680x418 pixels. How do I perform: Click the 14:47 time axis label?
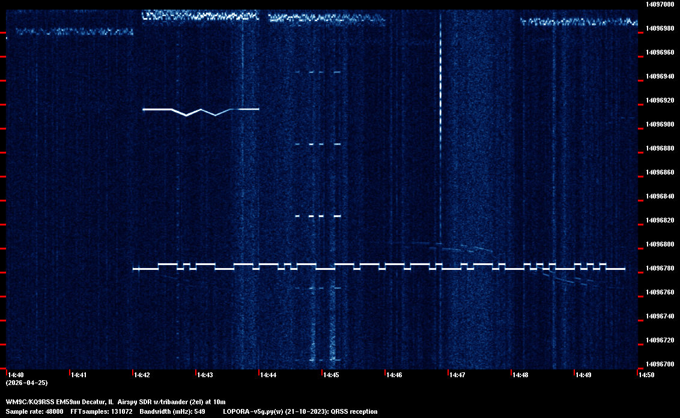(x=457, y=375)
